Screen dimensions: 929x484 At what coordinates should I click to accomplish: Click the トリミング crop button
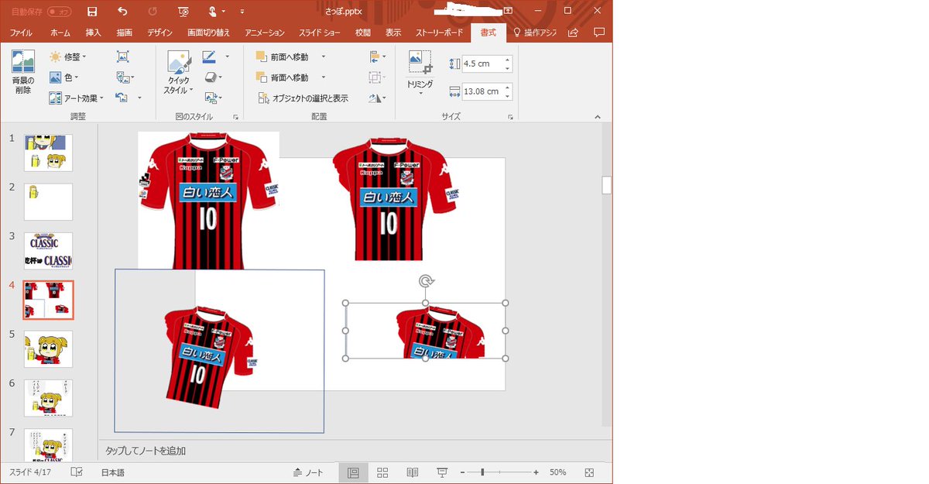[420, 73]
